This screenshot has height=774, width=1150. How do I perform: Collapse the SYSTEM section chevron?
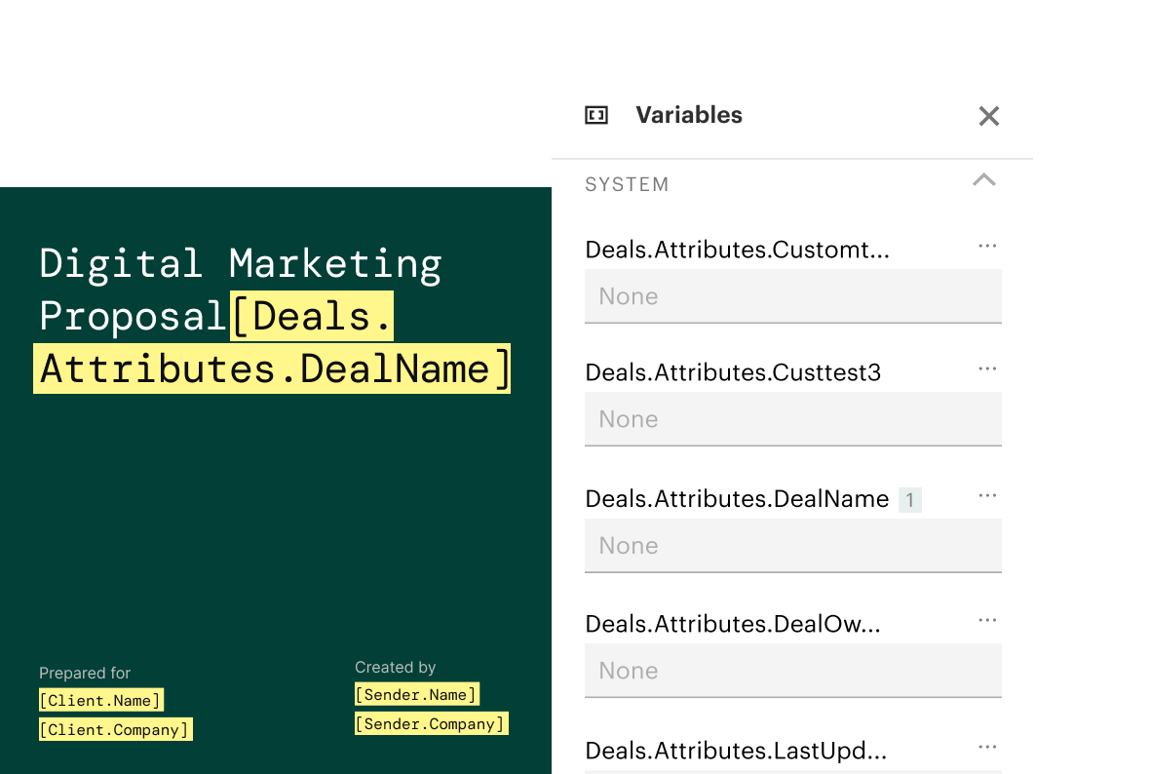click(x=984, y=180)
